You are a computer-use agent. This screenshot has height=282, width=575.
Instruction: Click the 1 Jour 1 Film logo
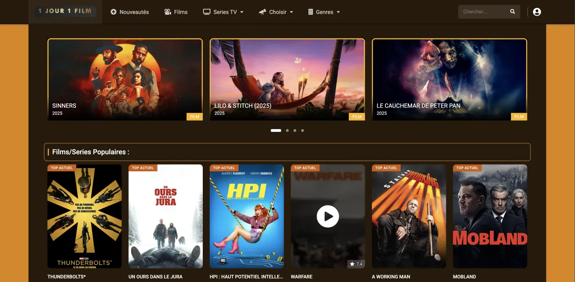[65, 11]
